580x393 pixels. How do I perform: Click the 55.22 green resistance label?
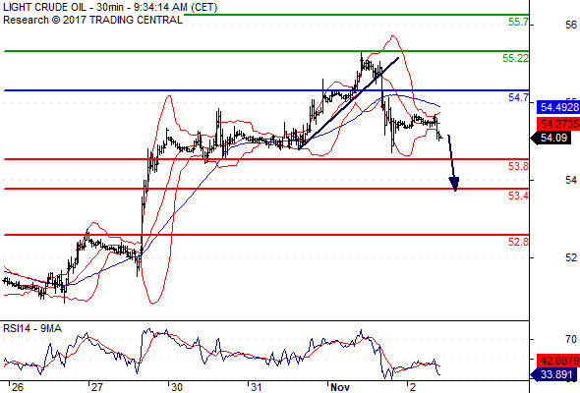coord(515,58)
